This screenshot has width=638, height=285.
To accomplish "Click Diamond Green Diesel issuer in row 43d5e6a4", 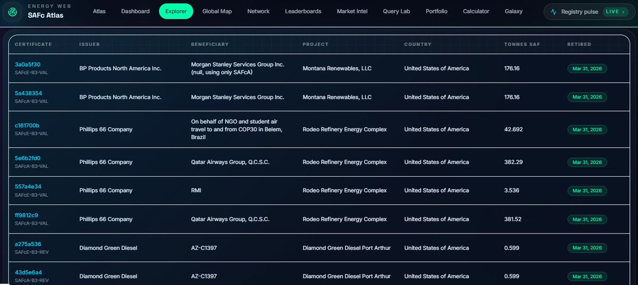I will tap(108, 276).
